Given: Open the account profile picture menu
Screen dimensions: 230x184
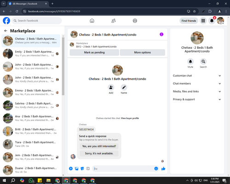Looking at the screenshot, I should [220, 21].
